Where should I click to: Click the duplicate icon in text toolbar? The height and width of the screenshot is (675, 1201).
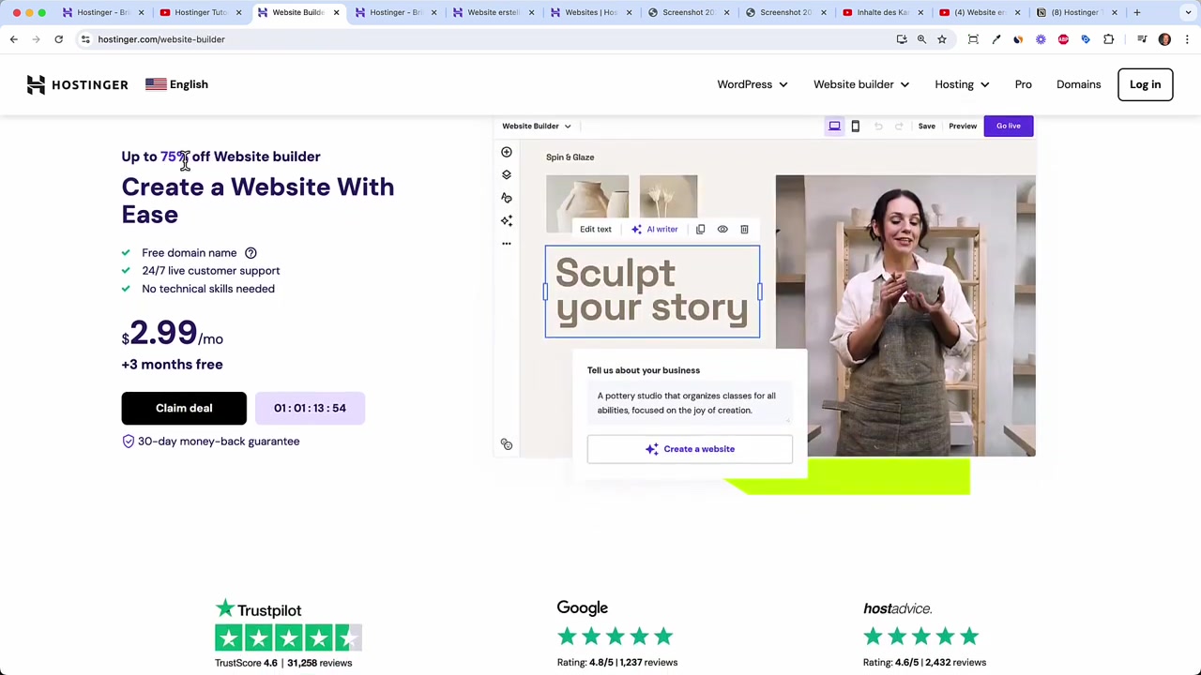click(700, 229)
